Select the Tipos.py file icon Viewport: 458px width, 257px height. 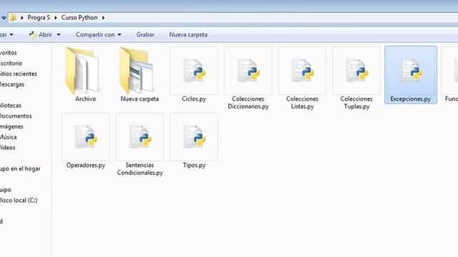point(194,137)
